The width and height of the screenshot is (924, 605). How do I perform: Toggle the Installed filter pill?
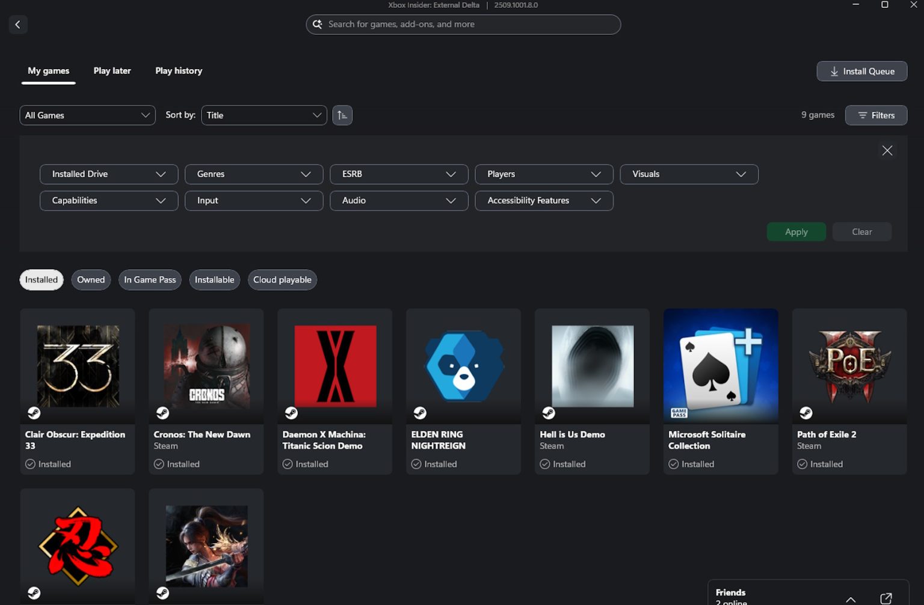click(x=41, y=279)
